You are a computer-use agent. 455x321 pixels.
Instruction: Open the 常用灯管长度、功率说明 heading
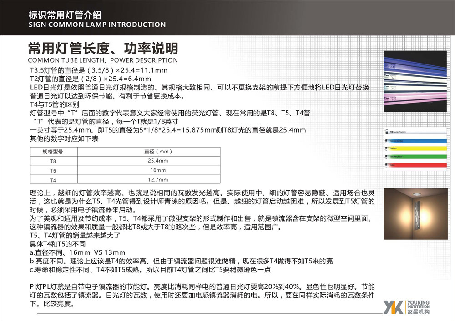pos(103,47)
